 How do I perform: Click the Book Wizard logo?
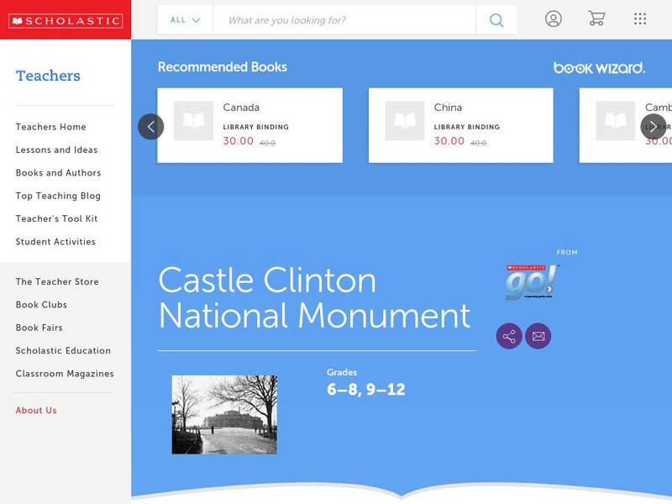[x=598, y=66]
